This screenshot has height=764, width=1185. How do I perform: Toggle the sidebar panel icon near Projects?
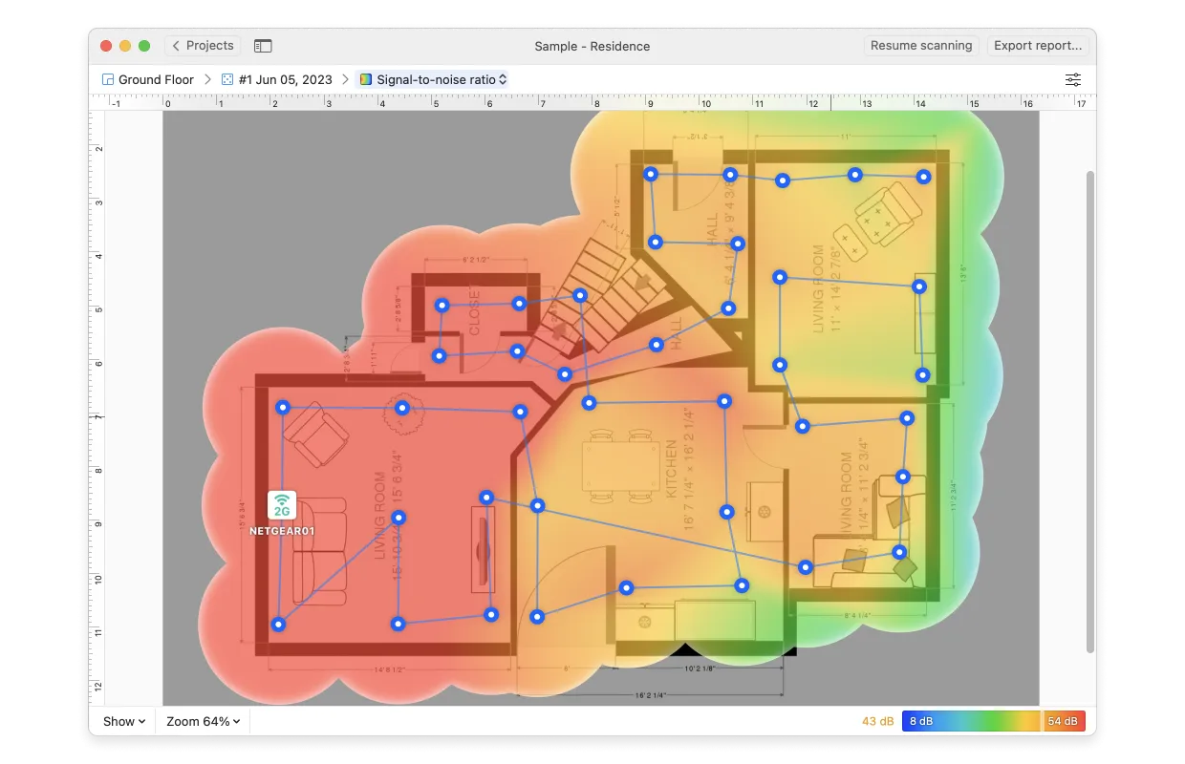(x=262, y=45)
